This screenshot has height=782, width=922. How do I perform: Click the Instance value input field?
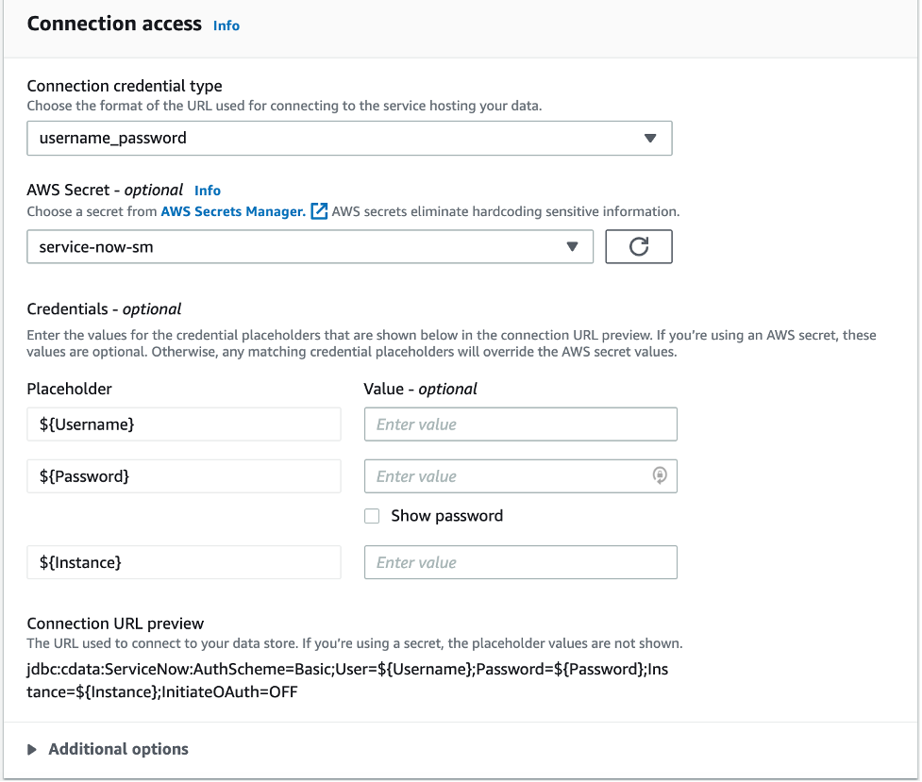click(x=520, y=562)
